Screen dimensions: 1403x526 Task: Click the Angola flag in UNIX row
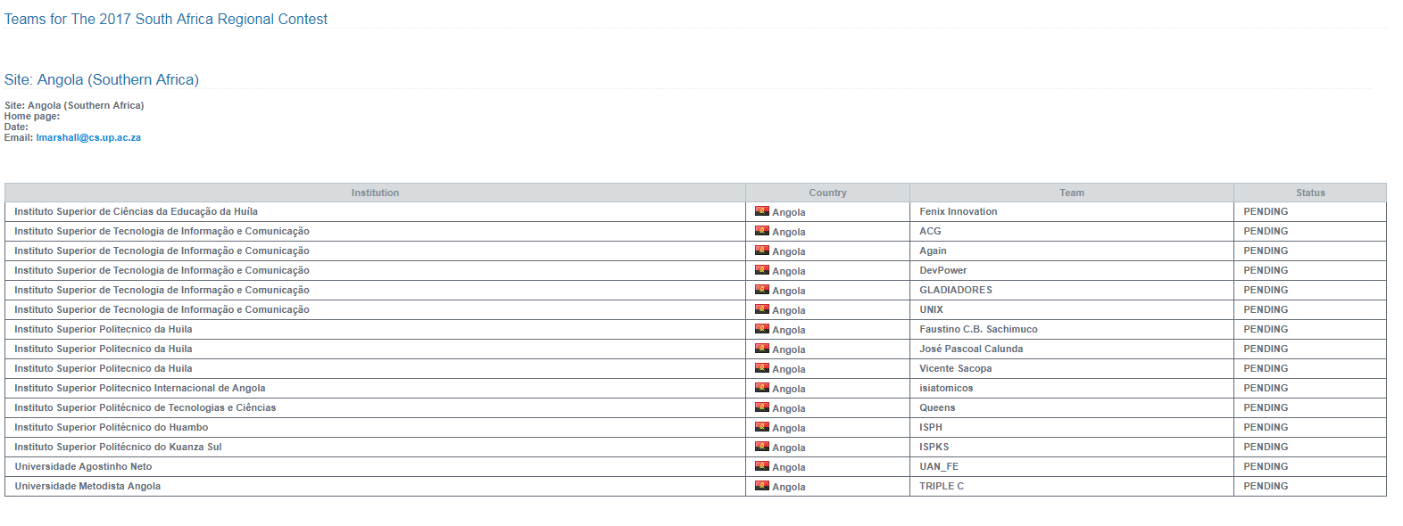pyautogui.click(x=762, y=309)
